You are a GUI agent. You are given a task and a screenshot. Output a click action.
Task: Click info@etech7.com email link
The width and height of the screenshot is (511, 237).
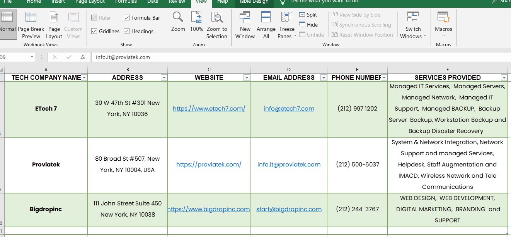pos(289,109)
